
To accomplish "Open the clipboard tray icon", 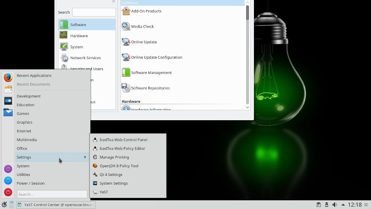I will coord(319,204).
